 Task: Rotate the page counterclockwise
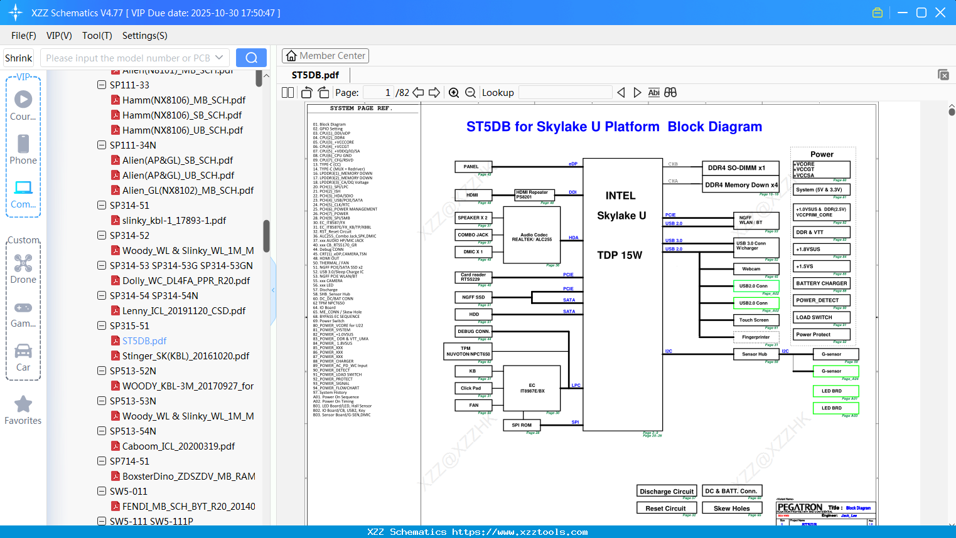pyautogui.click(x=307, y=93)
